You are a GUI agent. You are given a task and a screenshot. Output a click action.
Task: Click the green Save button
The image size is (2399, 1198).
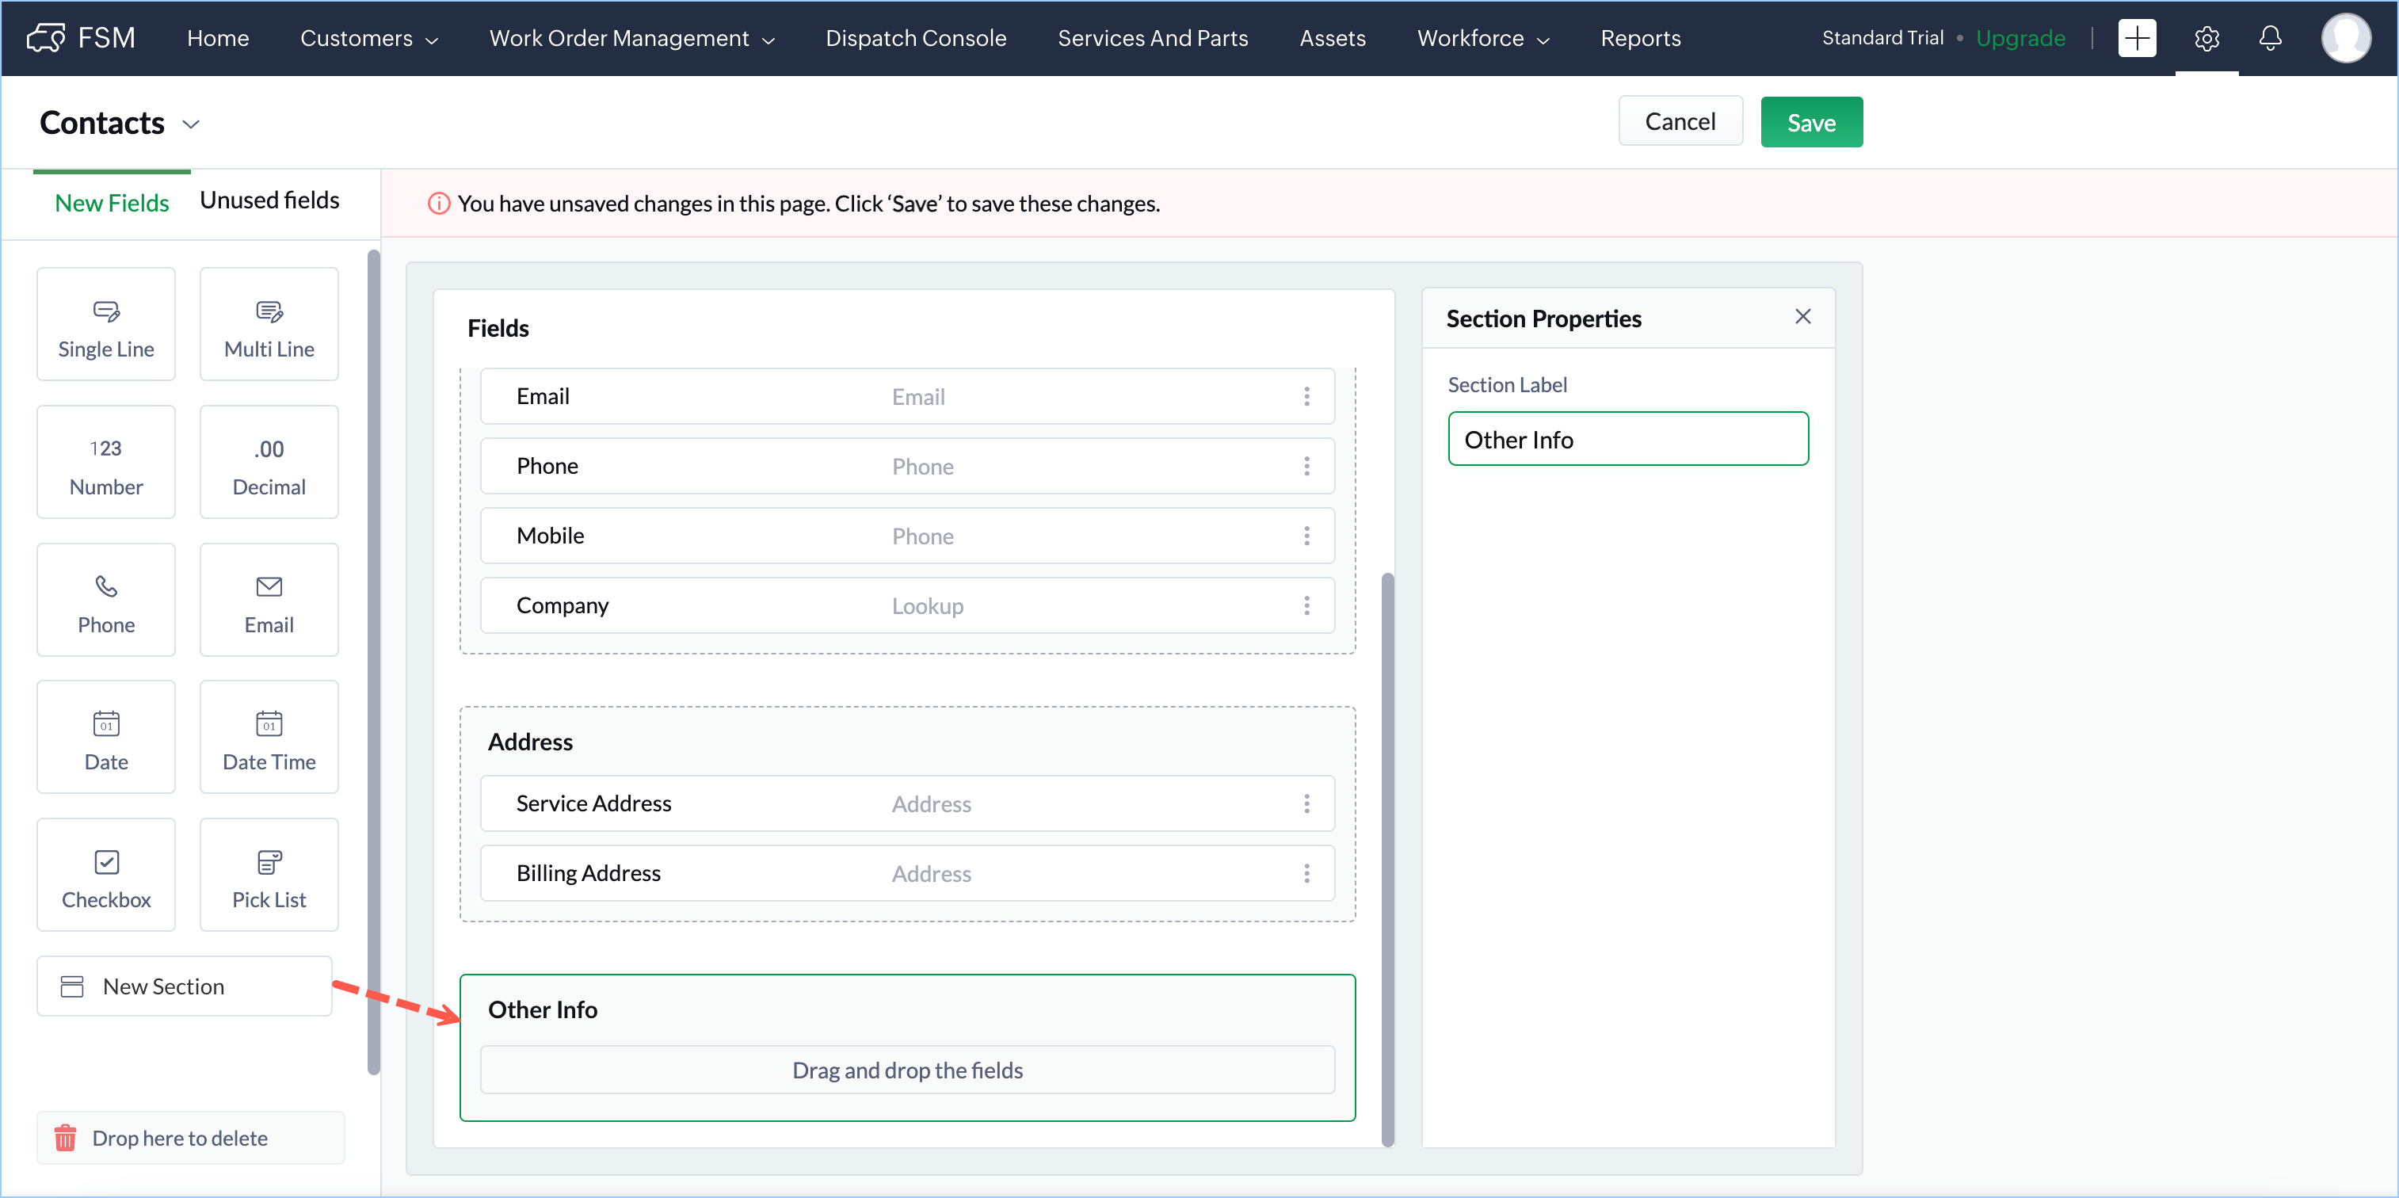click(x=1810, y=122)
